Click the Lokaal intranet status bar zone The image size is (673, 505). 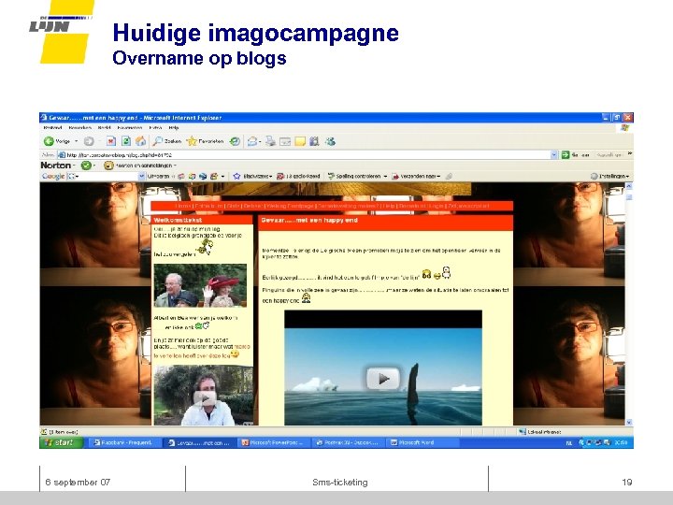point(540,431)
